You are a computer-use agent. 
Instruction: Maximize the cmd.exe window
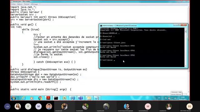click(179, 25)
